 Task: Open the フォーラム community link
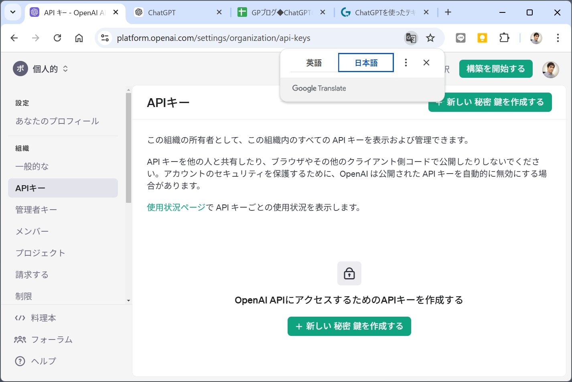click(x=43, y=340)
